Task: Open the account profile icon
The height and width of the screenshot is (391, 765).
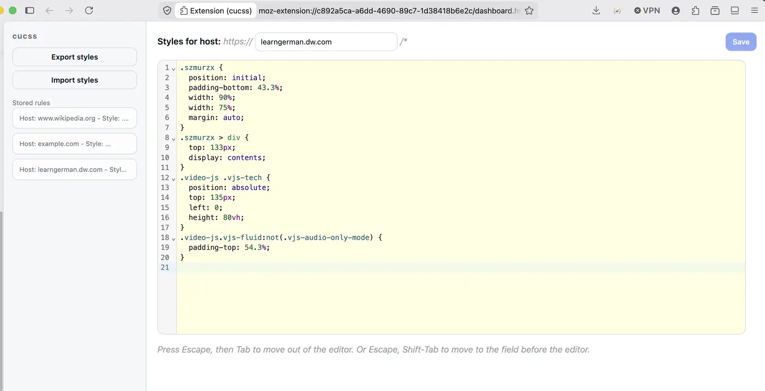Action: tap(675, 10)
